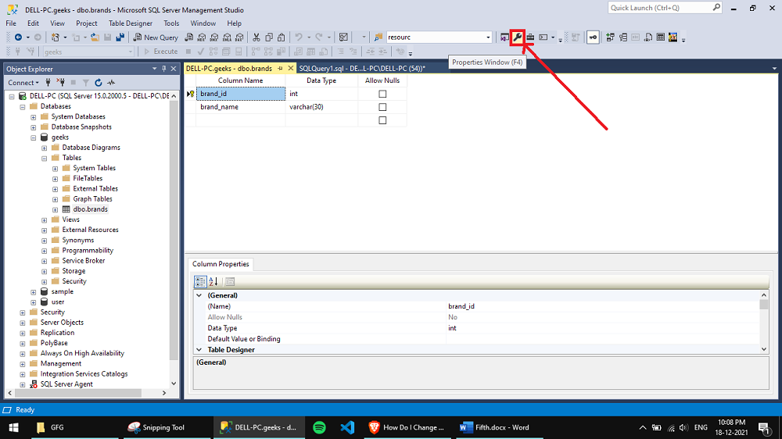Click the Activity Monitor icon in Object Explorer toolbar

(111, 83)
